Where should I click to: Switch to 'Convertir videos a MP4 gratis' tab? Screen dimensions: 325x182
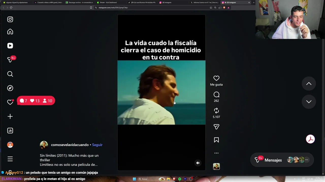pos(48,3)
